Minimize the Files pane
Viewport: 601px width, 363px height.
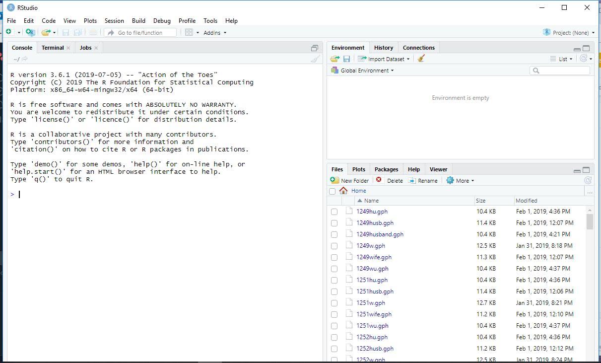pyautogui.click(x=577, y=170)
